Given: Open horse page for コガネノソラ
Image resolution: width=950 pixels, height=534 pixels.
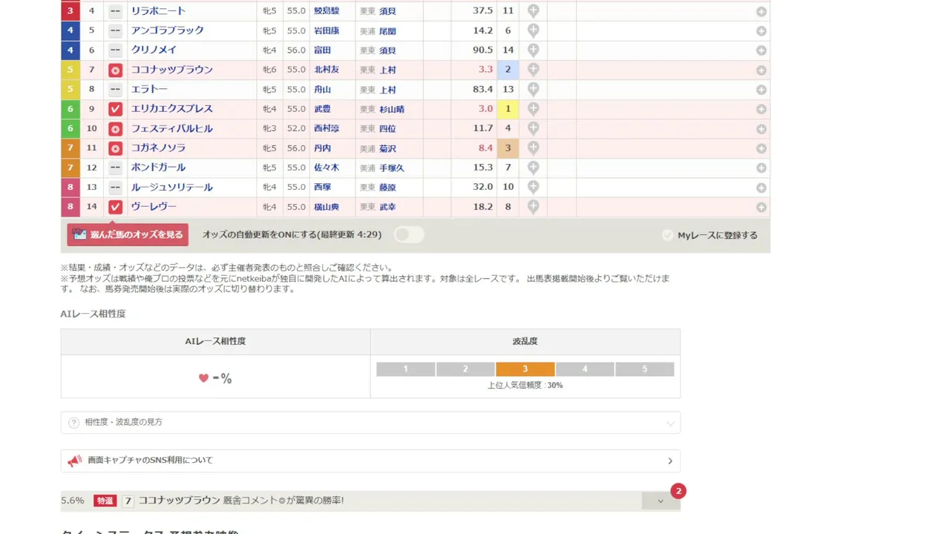Looking at the screenshot, I should (x=159, y=148).
